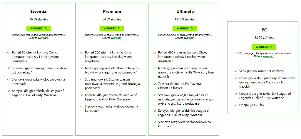Click the checkmark next to "Setki gier na komputer osobisty"
301x139 pixels.
point(236,71)
